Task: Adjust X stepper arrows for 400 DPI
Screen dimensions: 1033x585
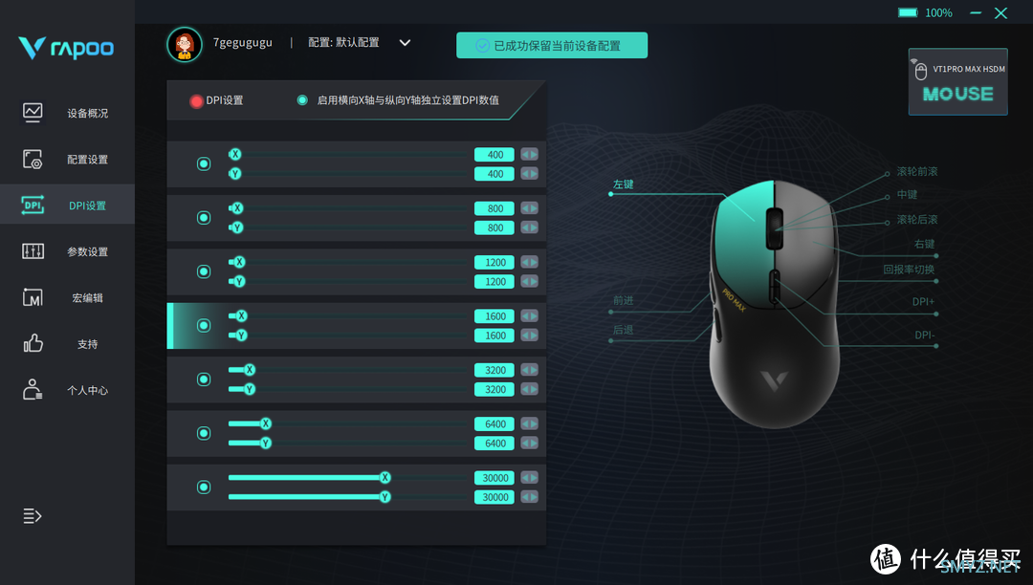Action: tap(530, 155)
